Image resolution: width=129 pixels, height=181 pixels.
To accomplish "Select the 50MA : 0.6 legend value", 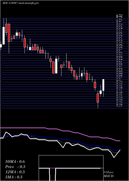I will 15,162.
